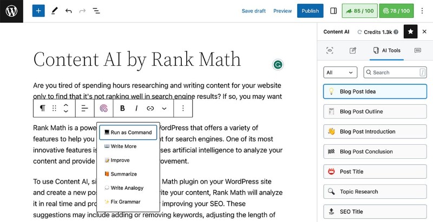The width and height of the screenshot is (433, 222).
Task: Click the AI tools Search field
Action: coord(395,72)
